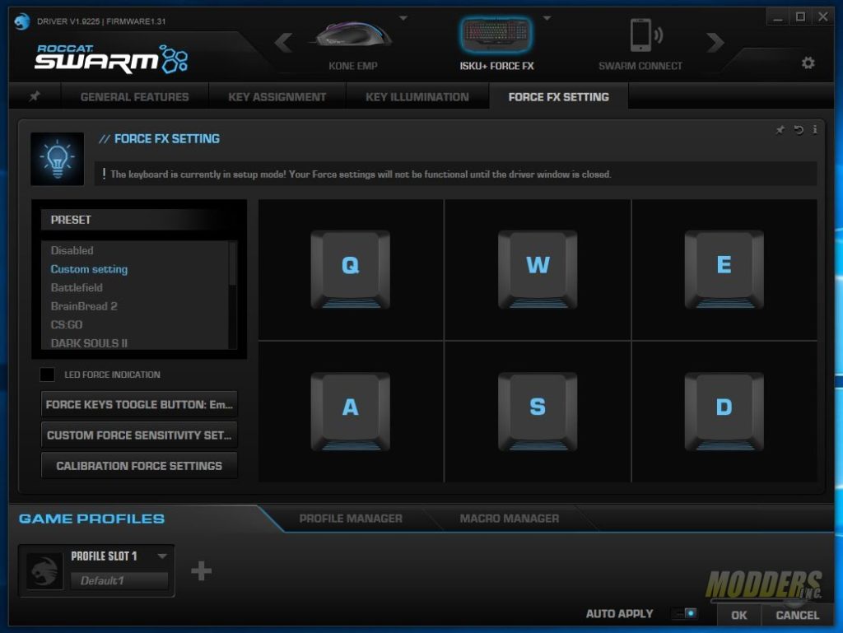Enable LED Force Indication checkbox
Screen dimensions: 843x633
tap(47, 375)
